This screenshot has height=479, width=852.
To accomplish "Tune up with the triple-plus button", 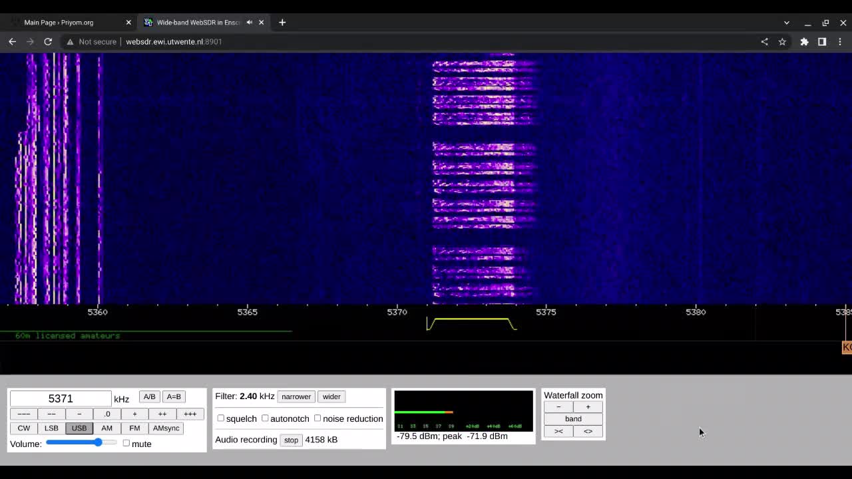I will tap(190, 414).
